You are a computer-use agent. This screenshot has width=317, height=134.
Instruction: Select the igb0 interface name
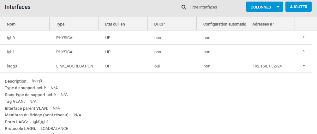[x=11, y=38]
